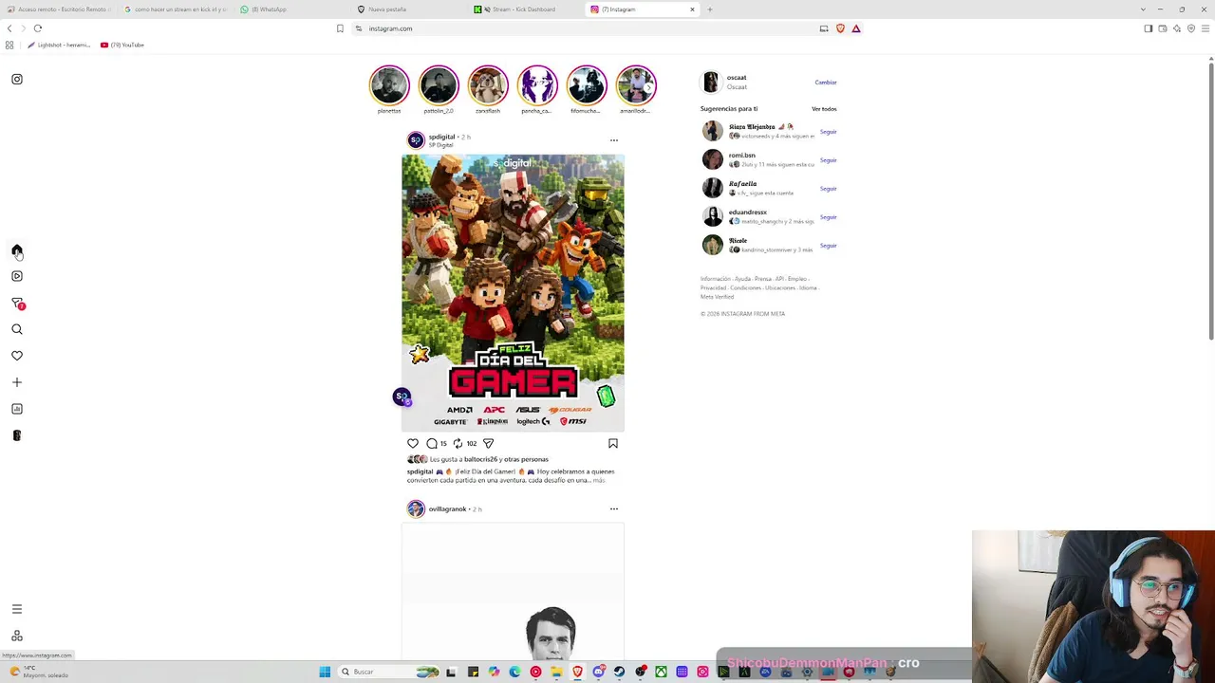1215x683 pixels.
Task: Open the profile avatar in the sidebar
Action: pyautogui.click(x=17, y=435)
